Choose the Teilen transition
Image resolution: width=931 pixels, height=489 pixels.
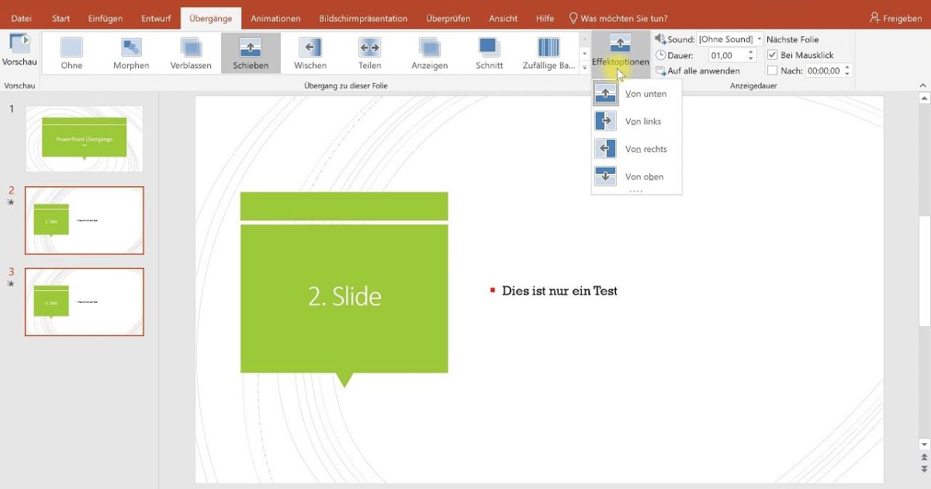(x=370, y=53)
